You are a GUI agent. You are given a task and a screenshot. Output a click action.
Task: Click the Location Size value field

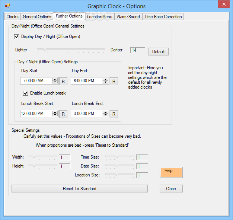(x=142, y=175)
